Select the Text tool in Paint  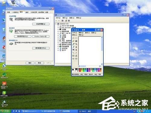pos(76,50)
